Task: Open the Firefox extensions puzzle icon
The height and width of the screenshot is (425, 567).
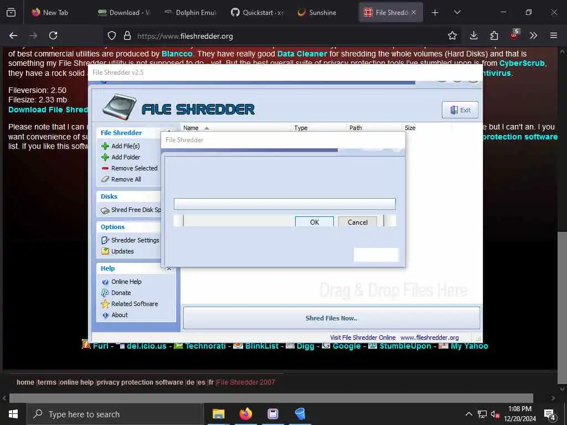Action: (x=494, y=35)
